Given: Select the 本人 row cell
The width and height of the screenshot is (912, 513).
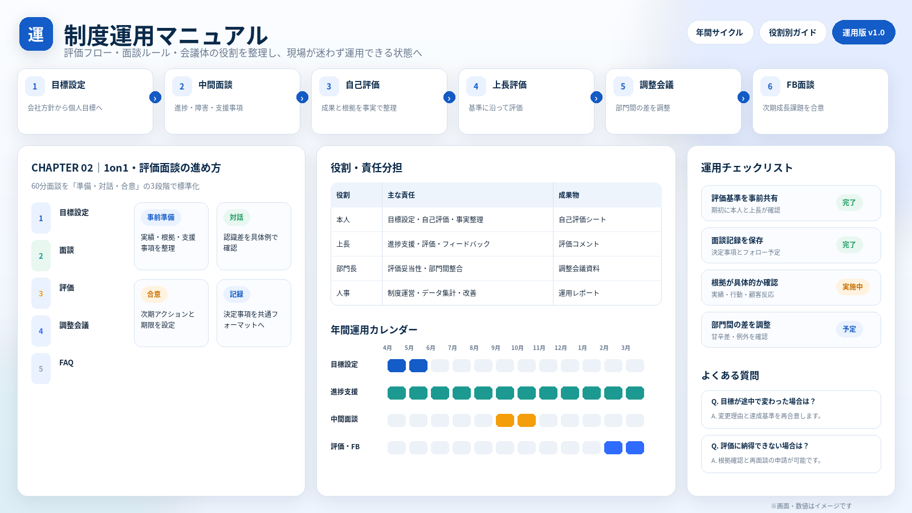Looking at the screenshot, I should click(x=356, y=219).
